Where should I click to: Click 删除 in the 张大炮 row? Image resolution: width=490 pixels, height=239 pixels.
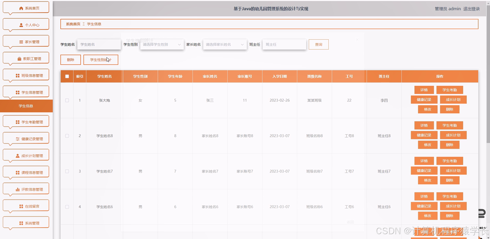click(x=450, y=109)
